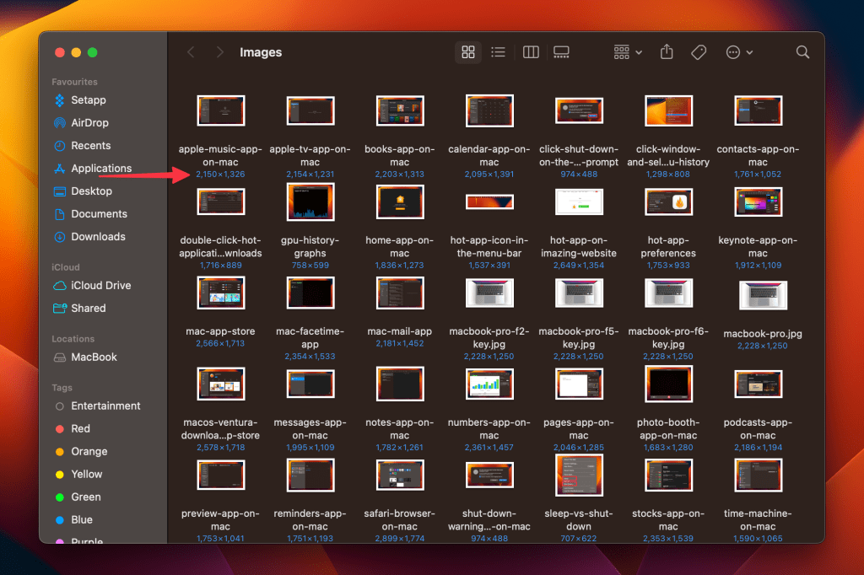Switch to gallery view
Image resolution: width=864 pixels, height=575 pixels.
tap(561, 52)
